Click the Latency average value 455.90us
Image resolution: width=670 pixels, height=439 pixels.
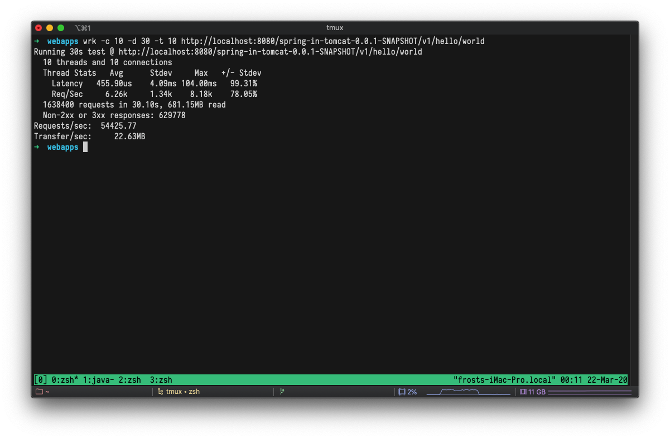point(114,84)
